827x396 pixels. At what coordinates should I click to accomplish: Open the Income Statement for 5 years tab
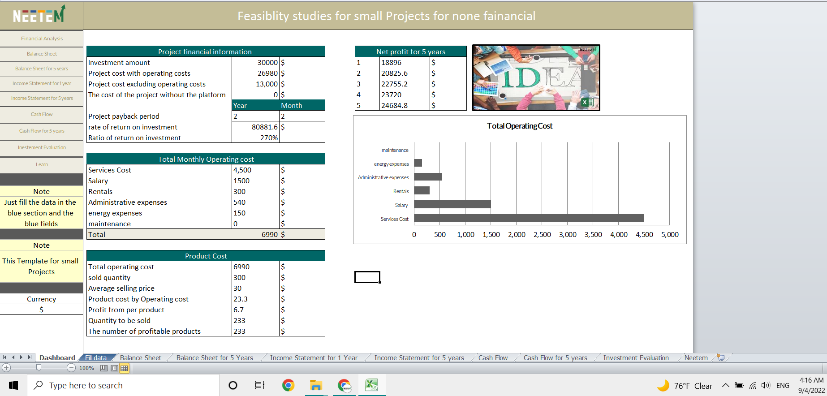tap(419, 357)
